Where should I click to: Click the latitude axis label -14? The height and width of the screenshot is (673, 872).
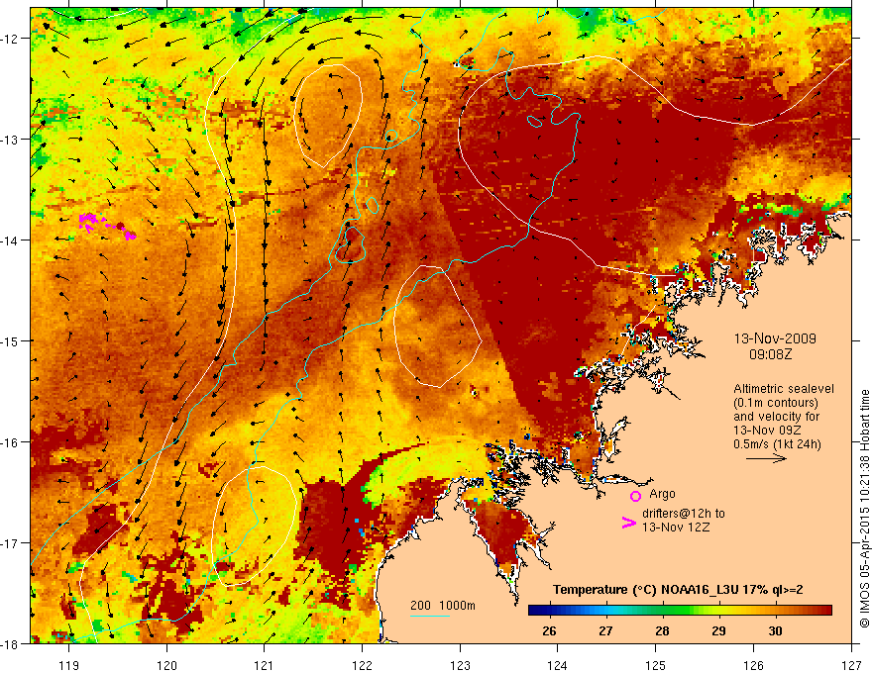point(10,240)
